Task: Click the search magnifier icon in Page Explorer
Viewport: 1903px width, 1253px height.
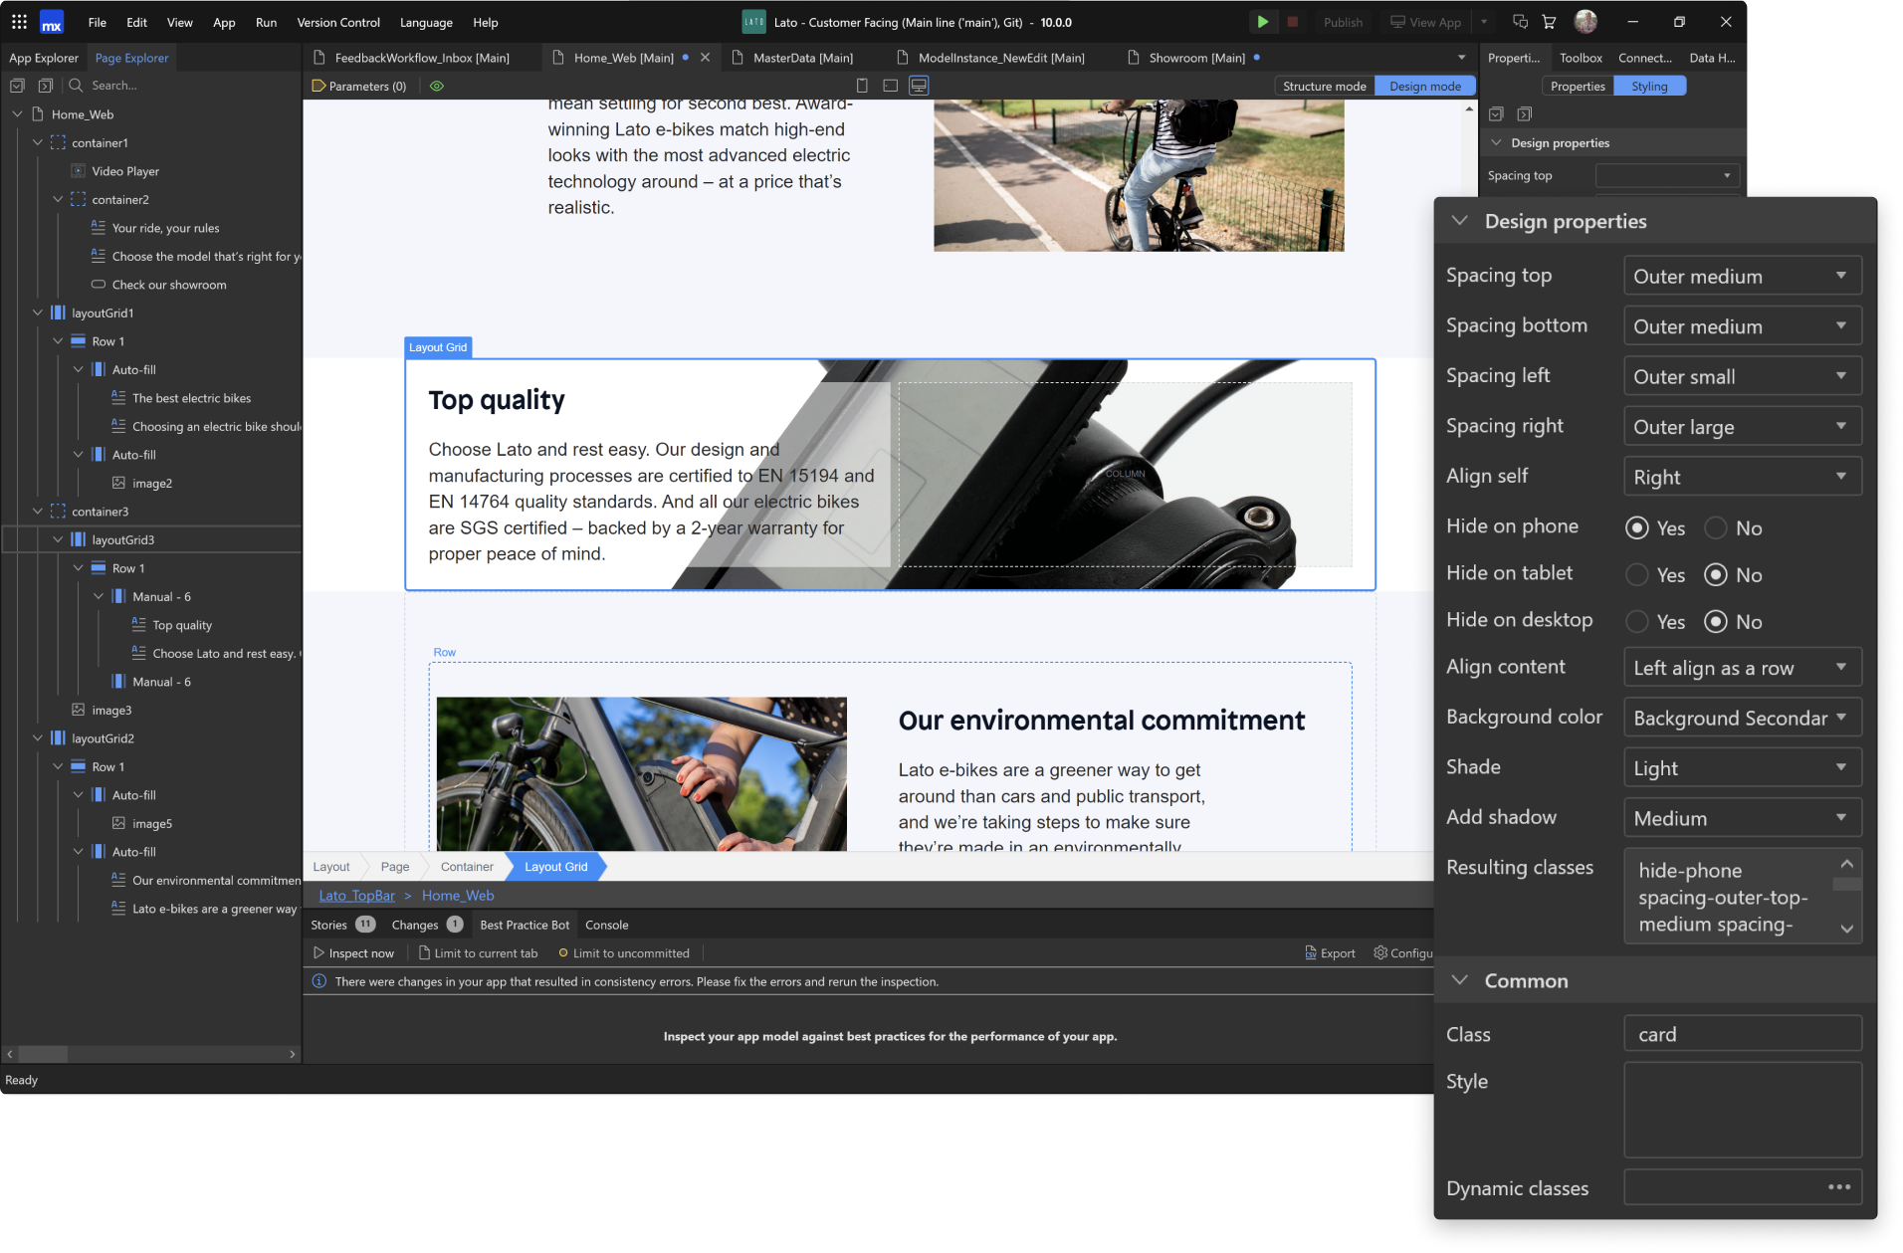Action: [76, 86]
